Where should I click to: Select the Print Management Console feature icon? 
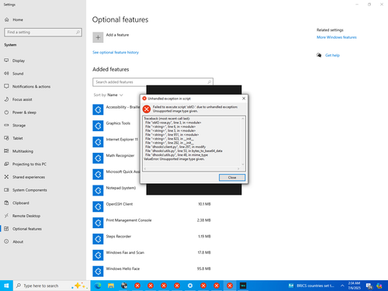[98, 223]
